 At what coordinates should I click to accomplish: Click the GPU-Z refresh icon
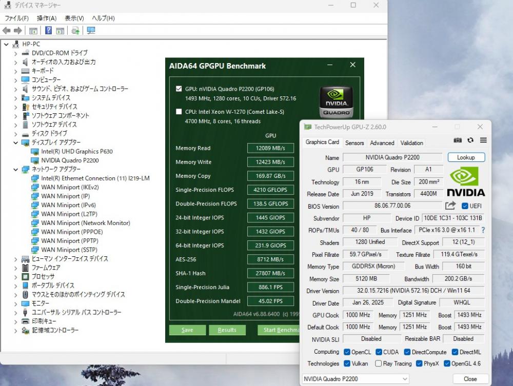[x=470, y=140]
